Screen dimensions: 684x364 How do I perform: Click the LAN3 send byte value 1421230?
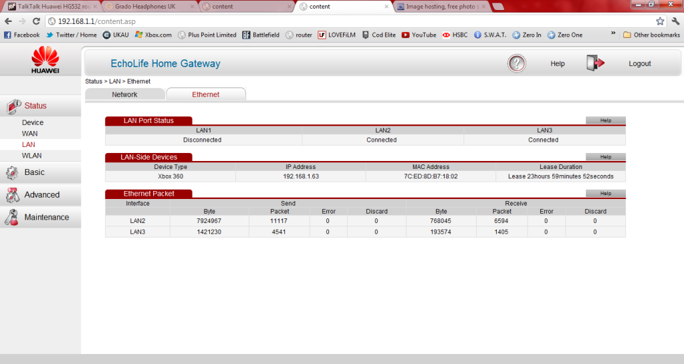pyautogui.click(x=209, y=232)
